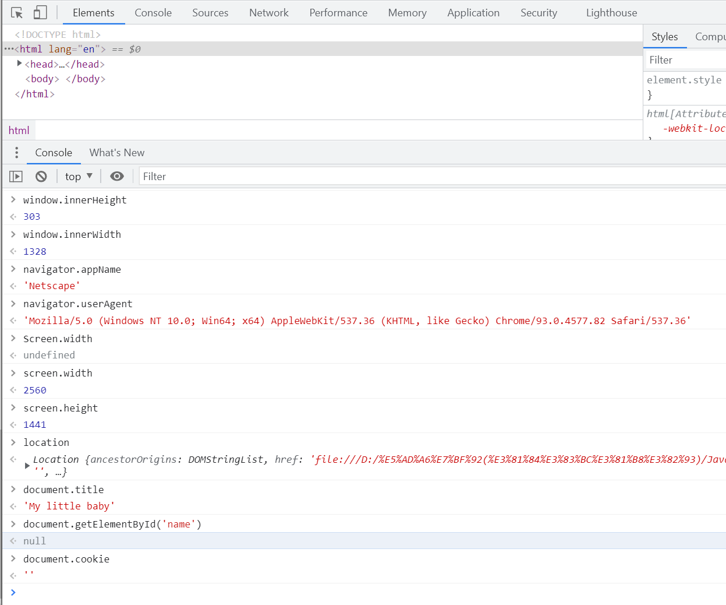
Task: Click the 'My little baby' result string
Action: pos(69,506)
